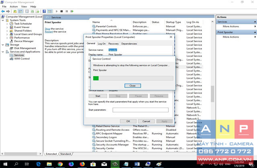Switch to the Recovery tab
The height and width of the screenshot is (168, 257).
tap(113, 44)
